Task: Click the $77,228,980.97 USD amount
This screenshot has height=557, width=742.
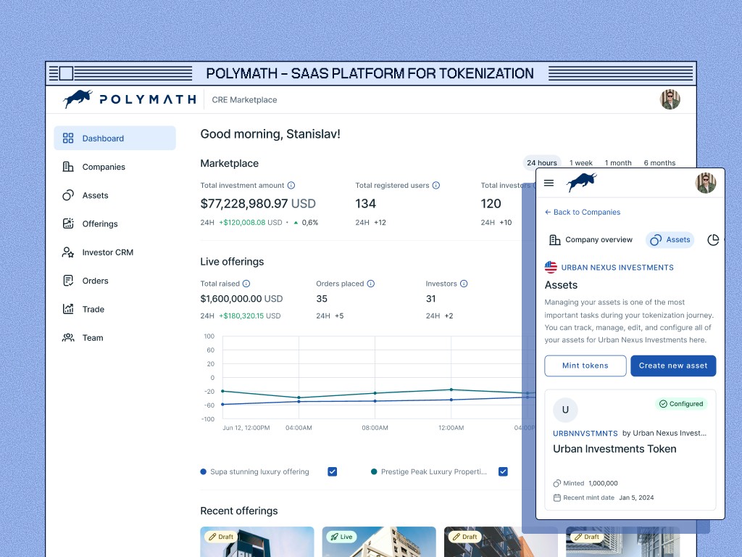Action: 258,204
